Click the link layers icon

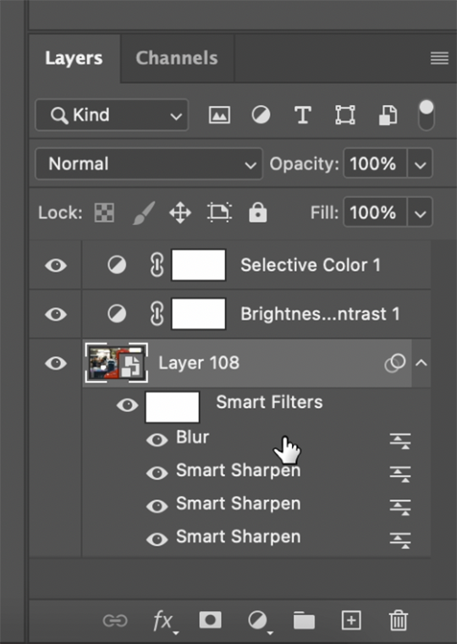[x=115, y=620]
